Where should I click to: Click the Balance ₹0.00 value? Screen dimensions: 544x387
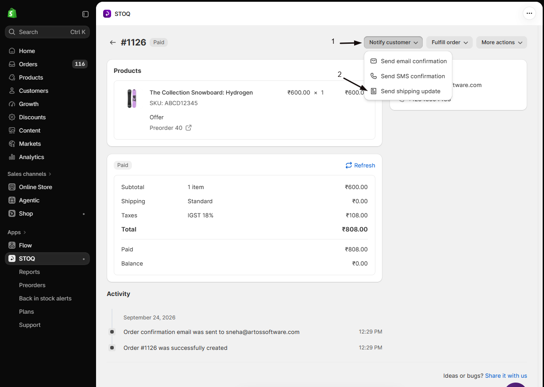coord(360,263)
